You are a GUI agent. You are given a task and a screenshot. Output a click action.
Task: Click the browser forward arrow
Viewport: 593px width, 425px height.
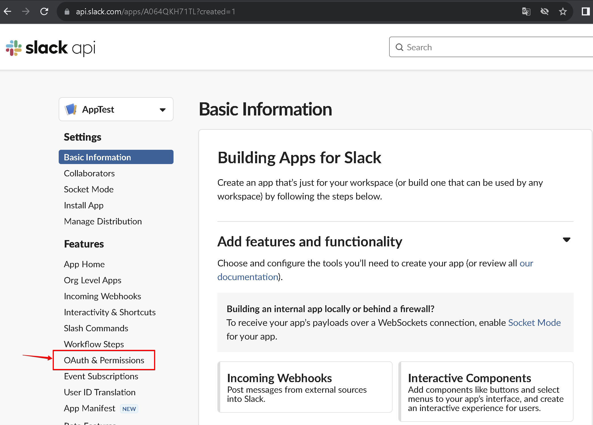coord(26,11)
